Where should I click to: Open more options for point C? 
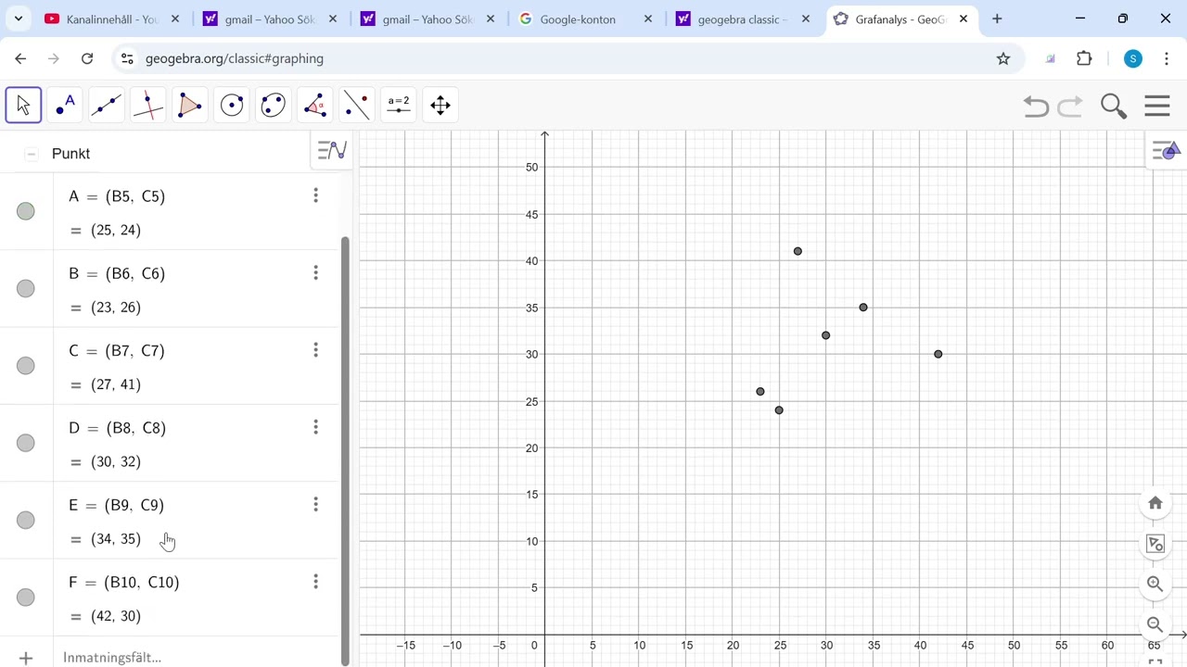[315, 350]
